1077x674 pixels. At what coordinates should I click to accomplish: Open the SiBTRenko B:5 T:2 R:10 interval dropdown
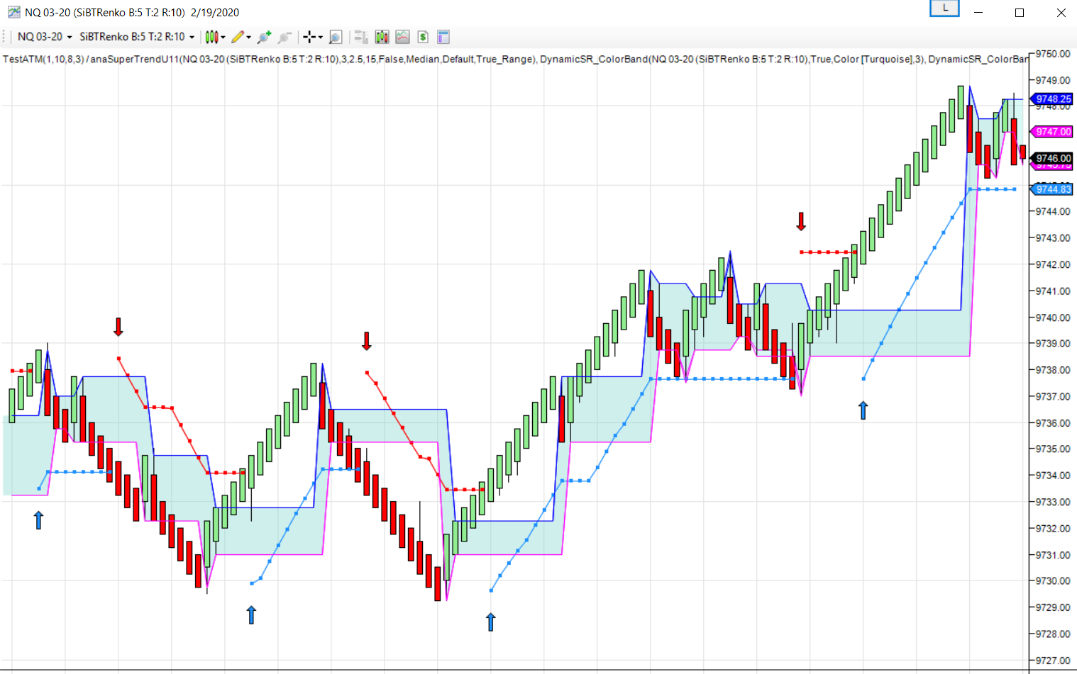[x=136, y=37]
